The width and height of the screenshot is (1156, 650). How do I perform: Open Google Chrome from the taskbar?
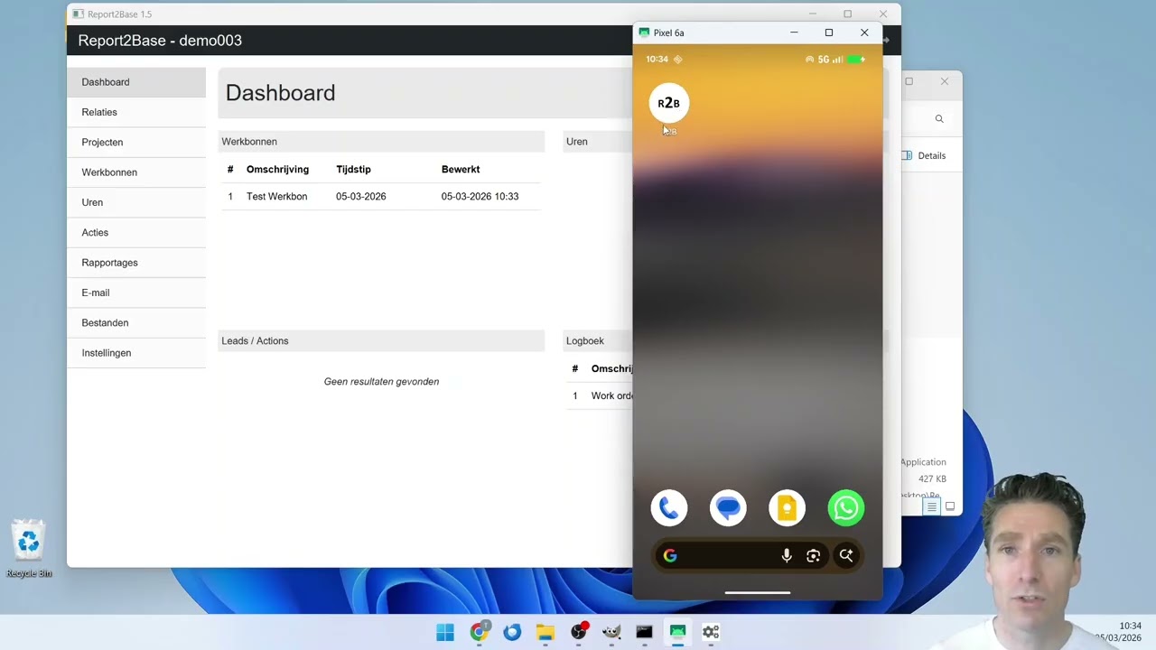479,632
